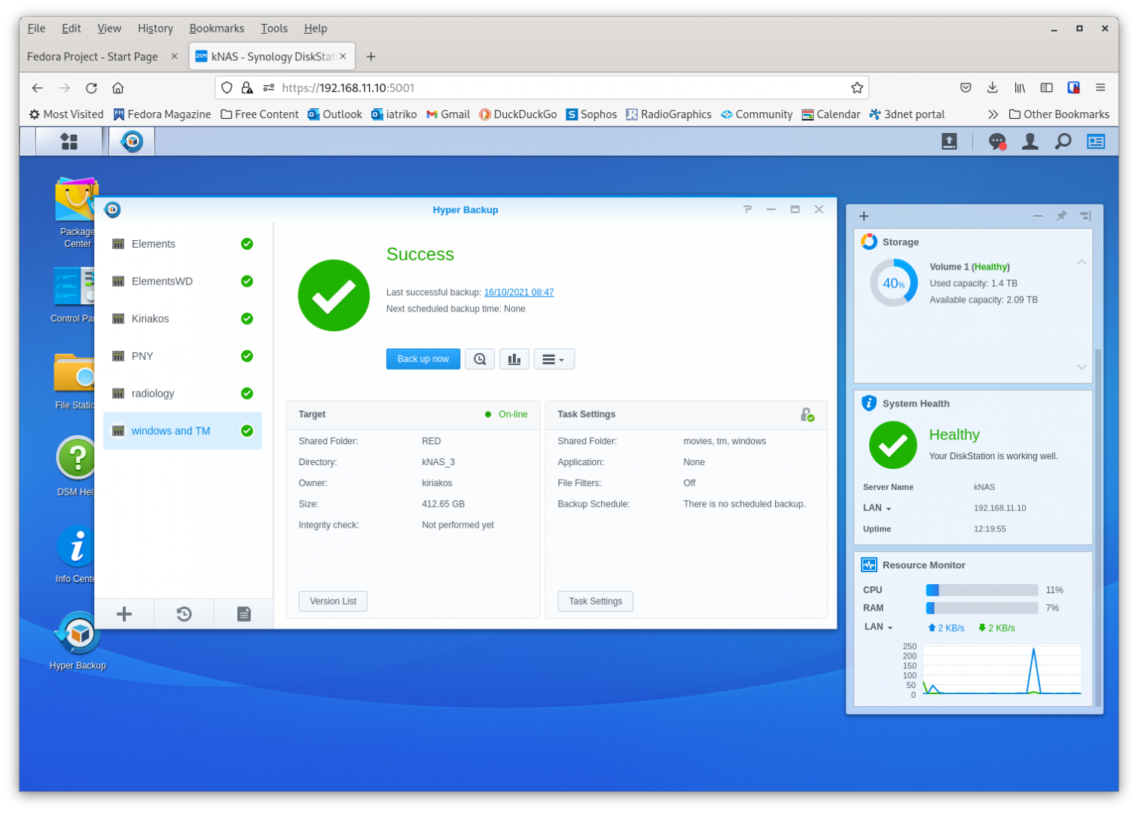Open the Other Bookmarks folder
Image resolution: width=1138 pixels, height=813 pixels.
click(1059, 114)
